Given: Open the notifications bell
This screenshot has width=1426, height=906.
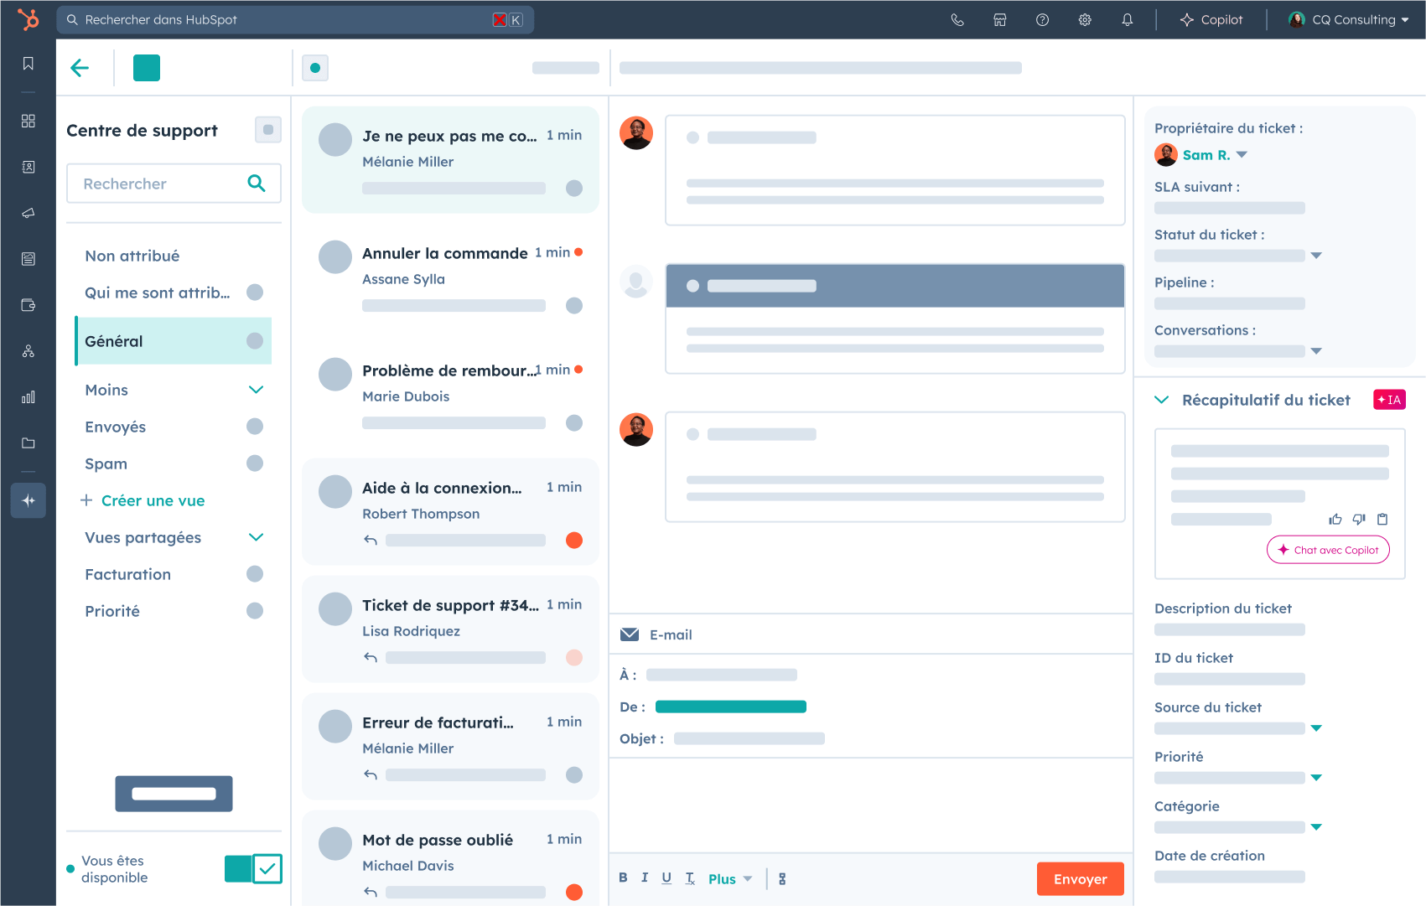Looking at the screenshot, I should 1128,20.
